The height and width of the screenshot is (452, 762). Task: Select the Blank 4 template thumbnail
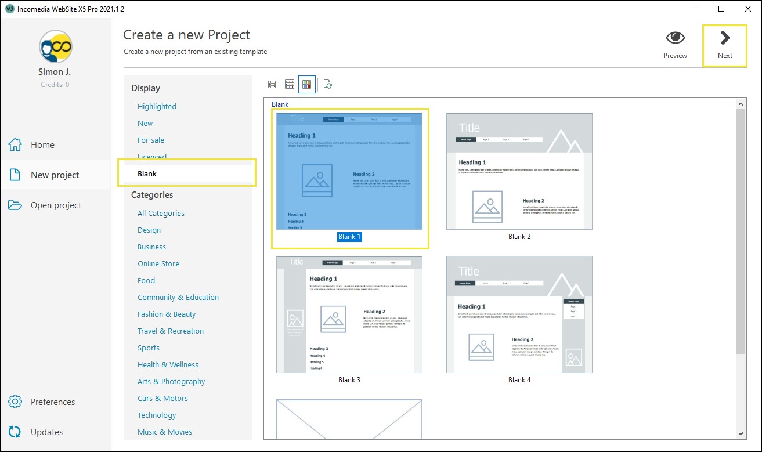(519, 314)
